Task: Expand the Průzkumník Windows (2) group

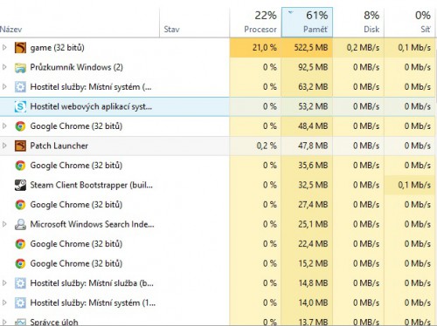Action: coord(4,67)
